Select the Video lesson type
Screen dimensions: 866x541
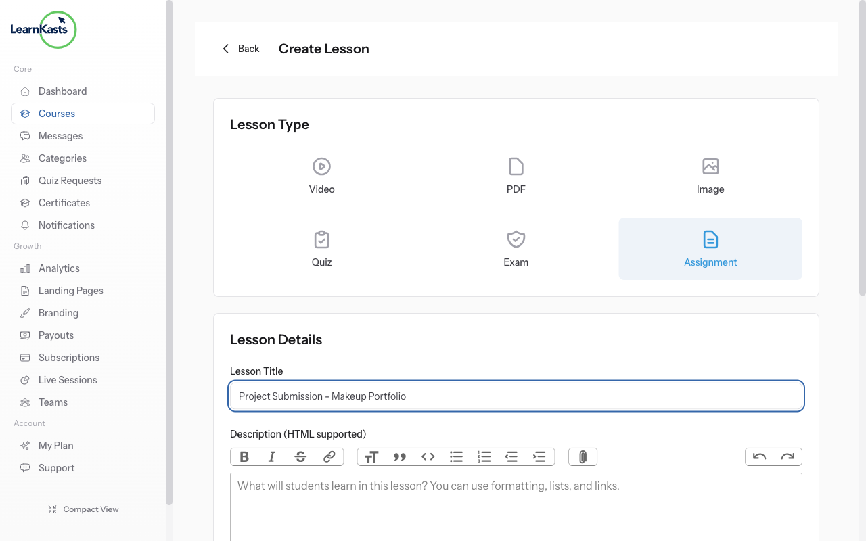click(x=321, y=175)
